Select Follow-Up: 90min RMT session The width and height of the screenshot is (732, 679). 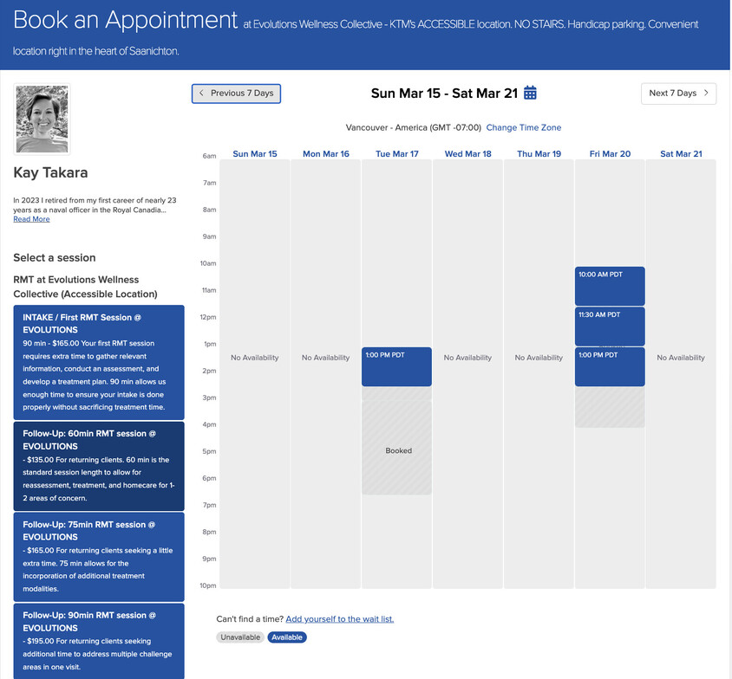click(x=98, y=640)
